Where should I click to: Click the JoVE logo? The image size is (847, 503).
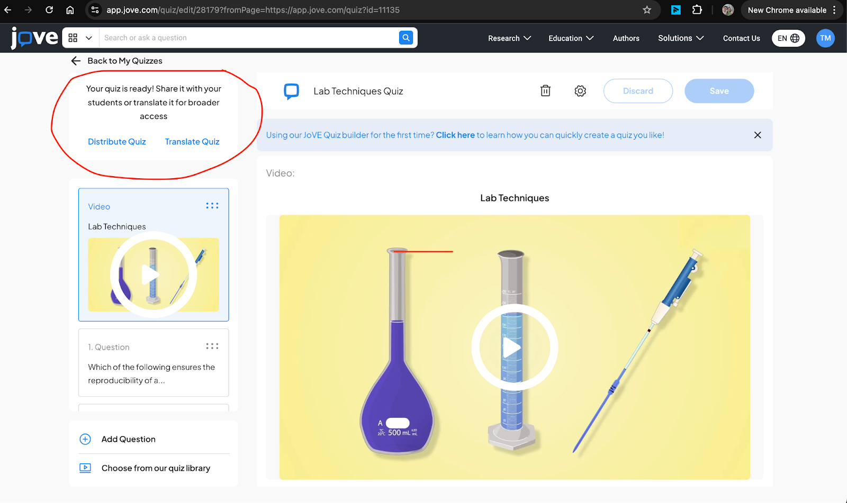coord(34,38)
